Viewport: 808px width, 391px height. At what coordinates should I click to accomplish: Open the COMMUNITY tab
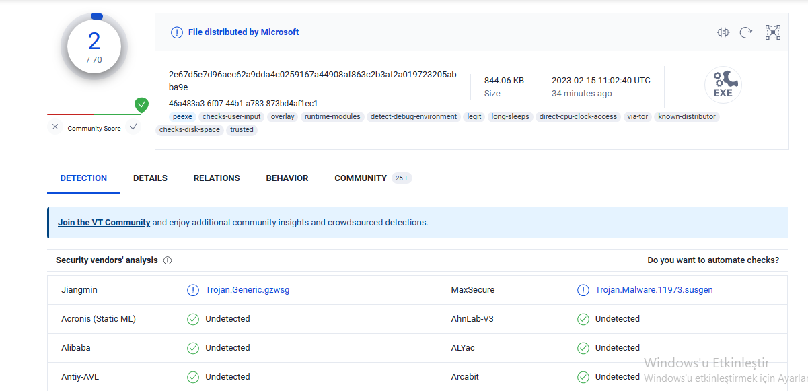pyautogui.click(x=361, y=178)
